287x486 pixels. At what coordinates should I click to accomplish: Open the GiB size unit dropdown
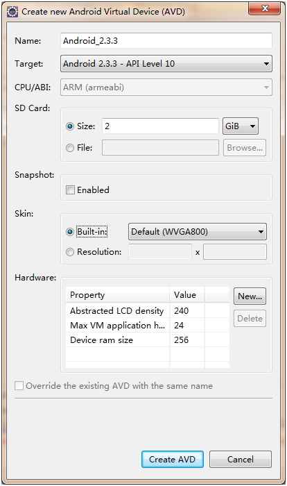(241, 126)
